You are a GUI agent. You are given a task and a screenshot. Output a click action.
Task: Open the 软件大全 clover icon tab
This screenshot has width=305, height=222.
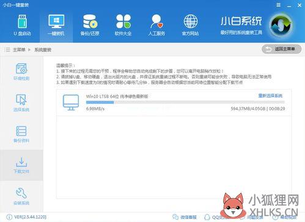coord(123,26)
